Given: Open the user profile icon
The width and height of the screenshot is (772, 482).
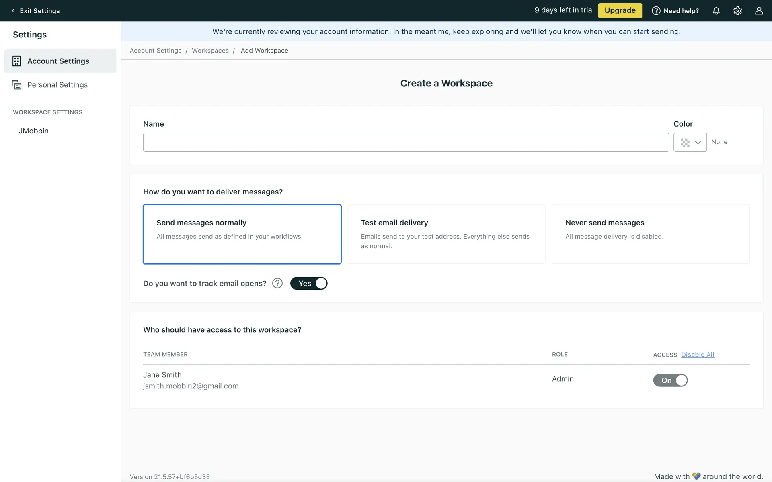Looking at the screenshot, I should tap(759, 11).
